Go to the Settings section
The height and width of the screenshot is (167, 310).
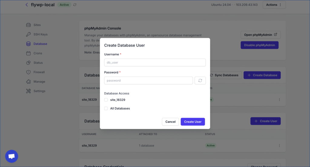tap(39, 91)
